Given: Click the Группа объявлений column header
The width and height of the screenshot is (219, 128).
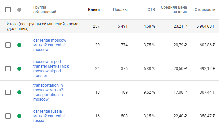Looking at the screenshot, I should (x=45, y=10).
